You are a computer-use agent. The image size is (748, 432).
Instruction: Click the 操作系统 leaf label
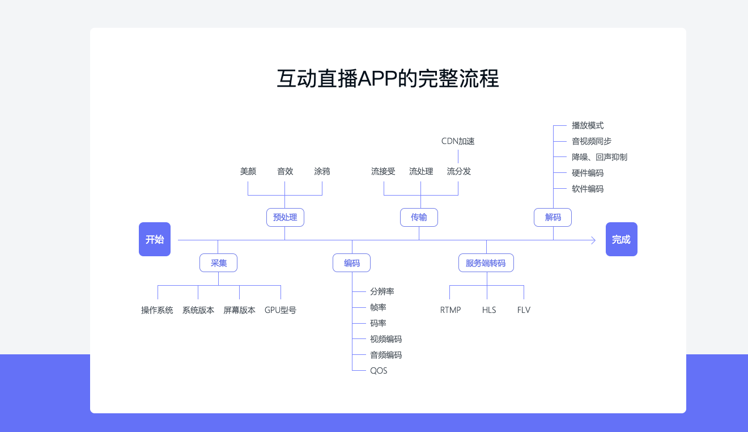click(157, 310)
